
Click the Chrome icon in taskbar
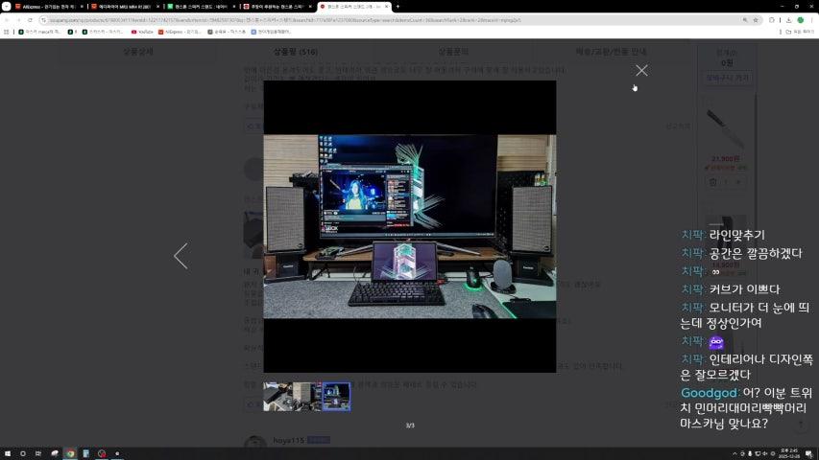[x=69, y=453]
